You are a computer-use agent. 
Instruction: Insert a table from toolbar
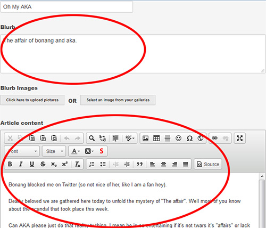tap(156, 138)
